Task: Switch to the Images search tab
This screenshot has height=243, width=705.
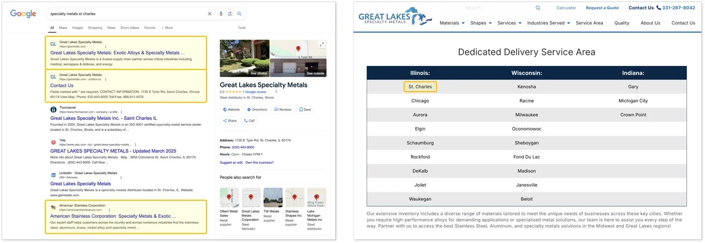Action: point(78,28)
